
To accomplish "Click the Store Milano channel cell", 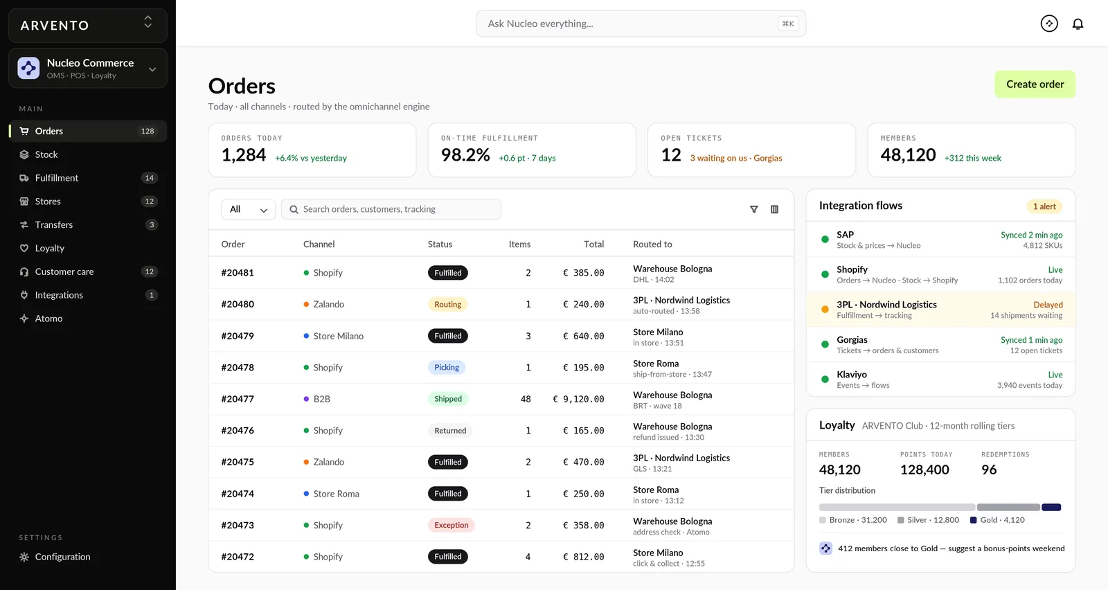I will [x=334, y=336].
